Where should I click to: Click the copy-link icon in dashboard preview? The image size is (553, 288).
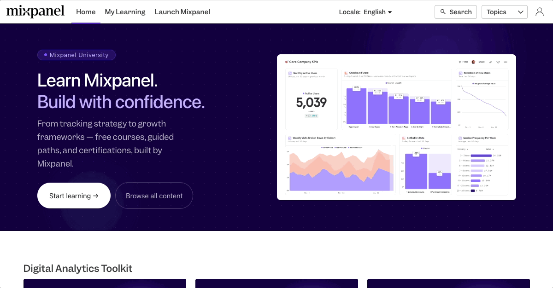[x=491, y=62]
